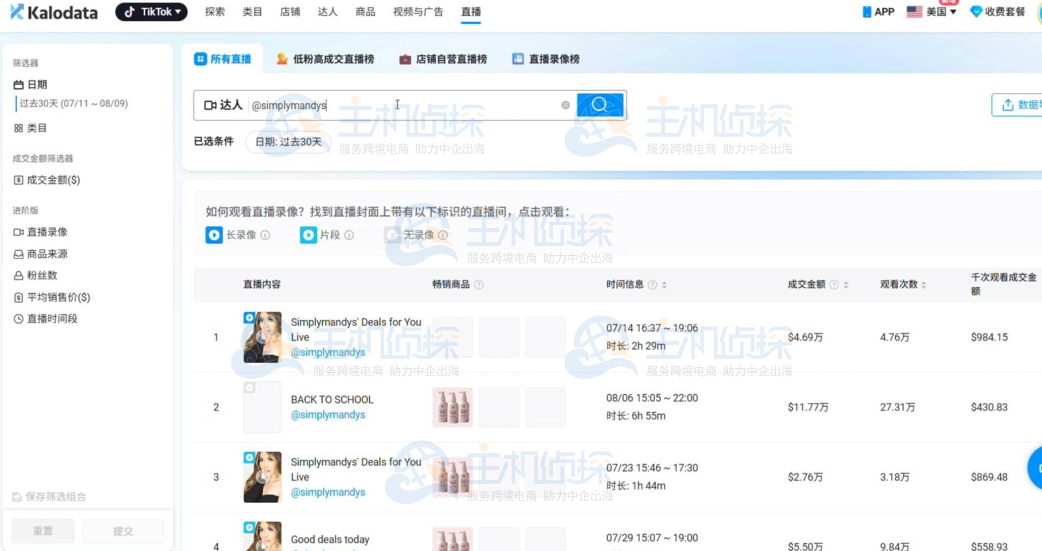
Task: Sort by 观看次数 column arrows
Action: (923, 285)
